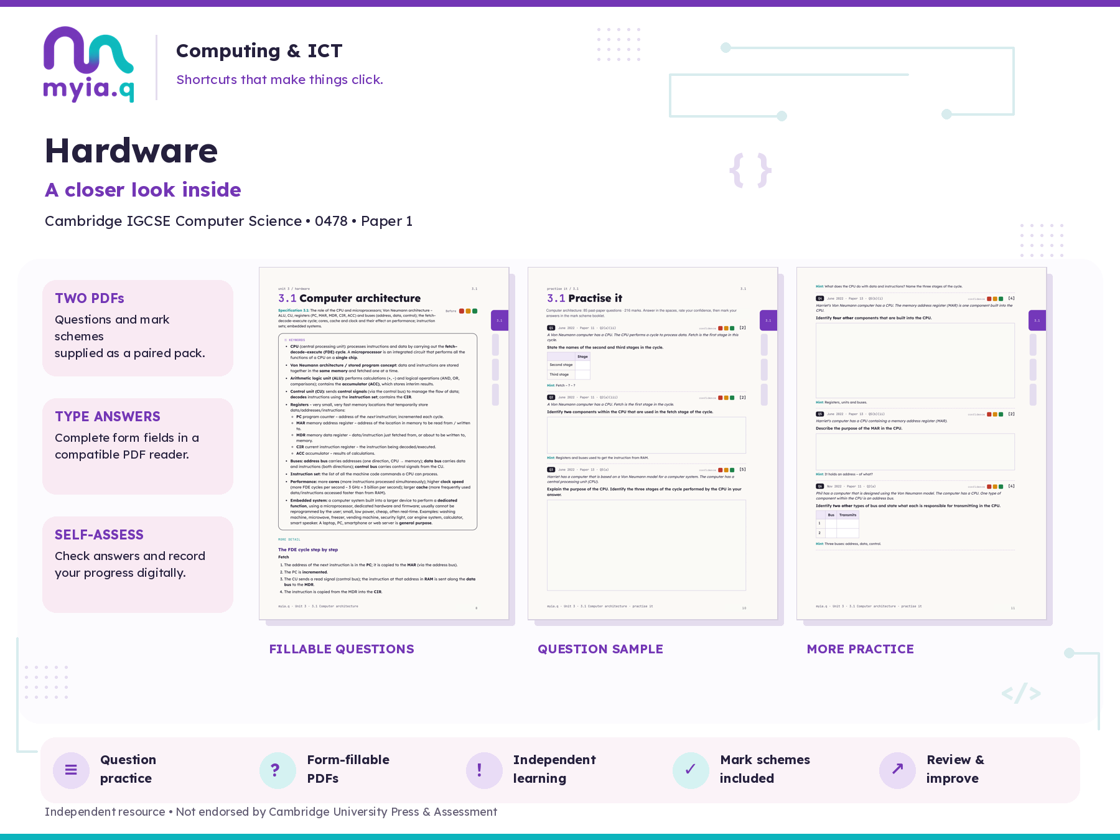Click the MORE PRACTICE caption
Viewport: 1120px width, 840px height.
tap(861, 649)
